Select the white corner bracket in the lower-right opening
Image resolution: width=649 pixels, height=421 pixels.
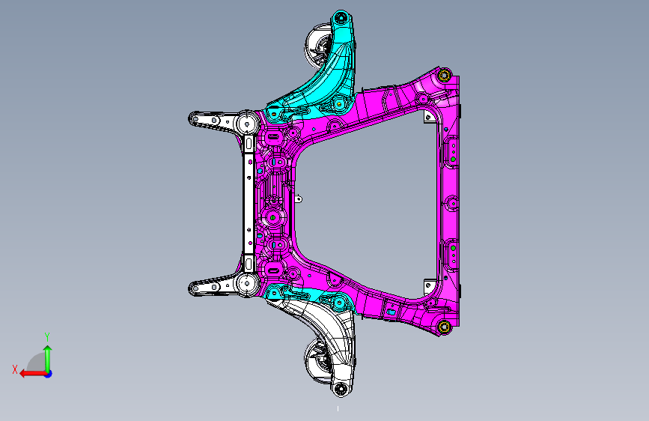coord(429,286)
